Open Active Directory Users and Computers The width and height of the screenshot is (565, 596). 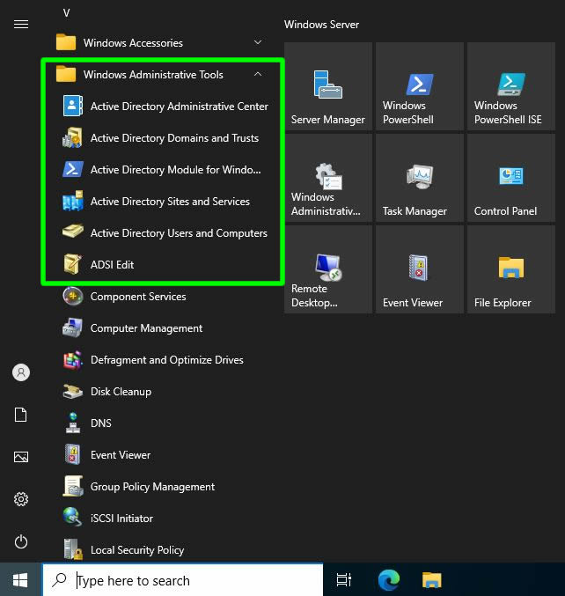[178, 233]
